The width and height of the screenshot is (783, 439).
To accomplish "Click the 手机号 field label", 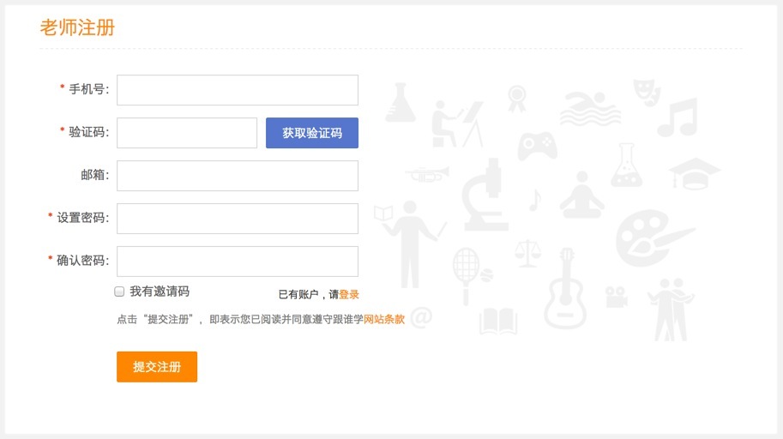I will 88,89.
